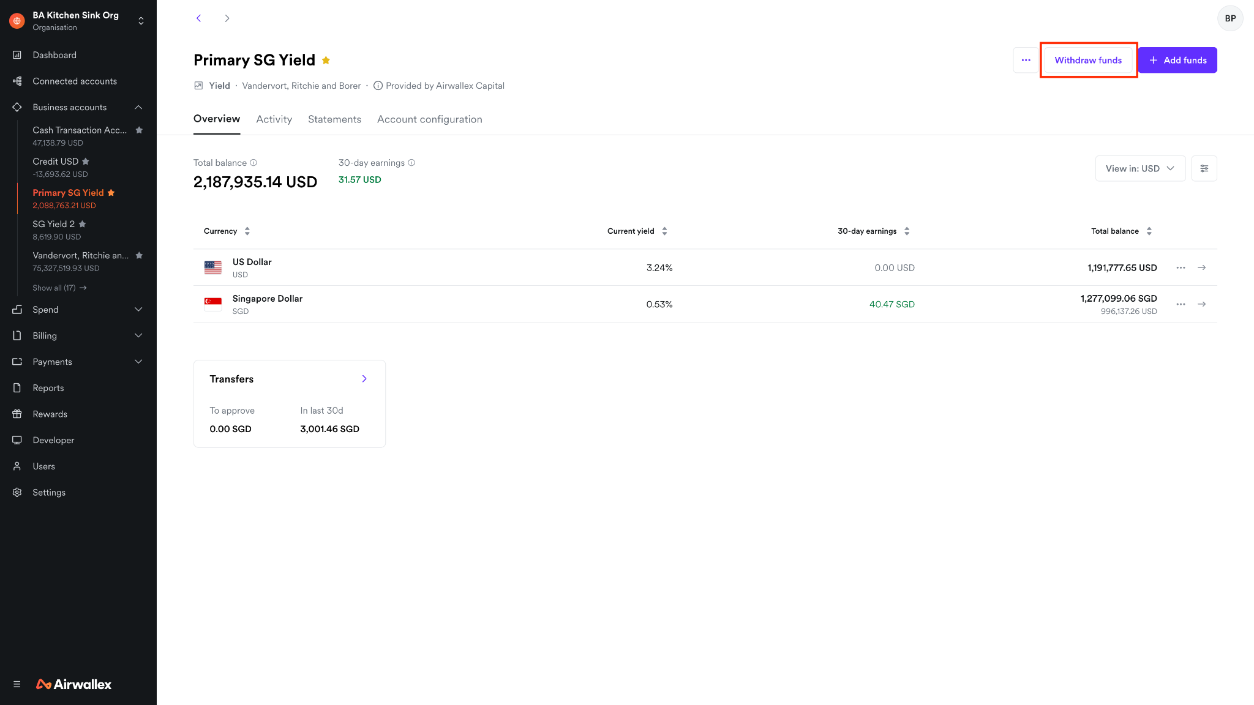Open the BP profile avatar
The height and width of the screenshot is (705, 1254).
(x=1230, y=18)
